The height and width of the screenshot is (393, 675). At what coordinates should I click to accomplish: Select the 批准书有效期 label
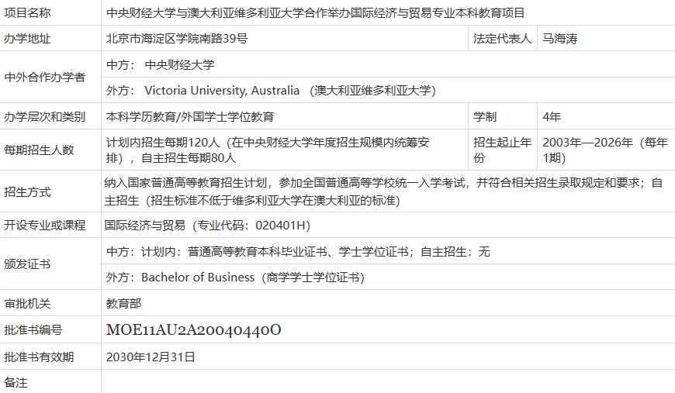[39, 357]
